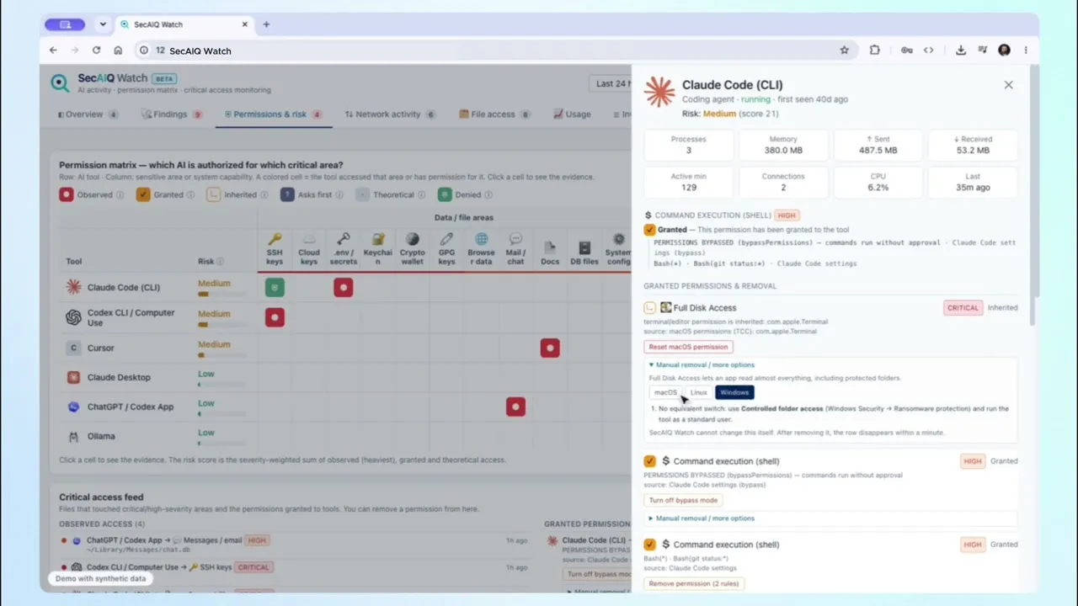
Task: Click the ChatGPT / Codex App Messages / email feed entry
Action: pos(295,545)
